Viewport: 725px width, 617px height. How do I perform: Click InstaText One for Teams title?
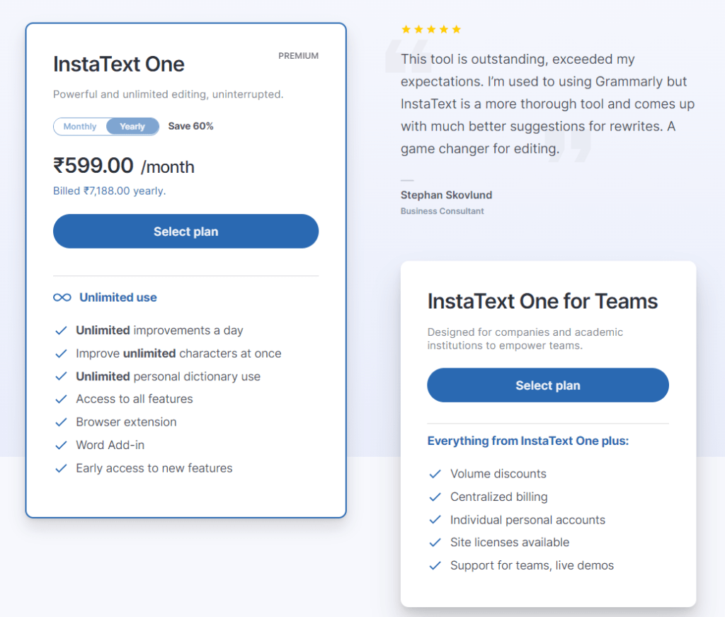[542, 301]
